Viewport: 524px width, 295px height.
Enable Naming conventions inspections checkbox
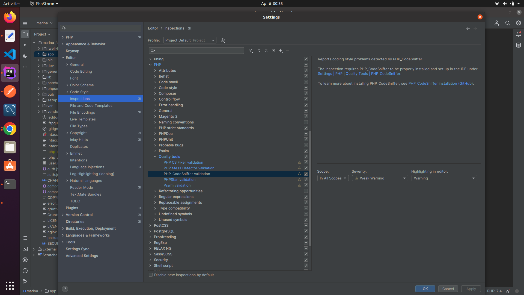click(306, 122)
